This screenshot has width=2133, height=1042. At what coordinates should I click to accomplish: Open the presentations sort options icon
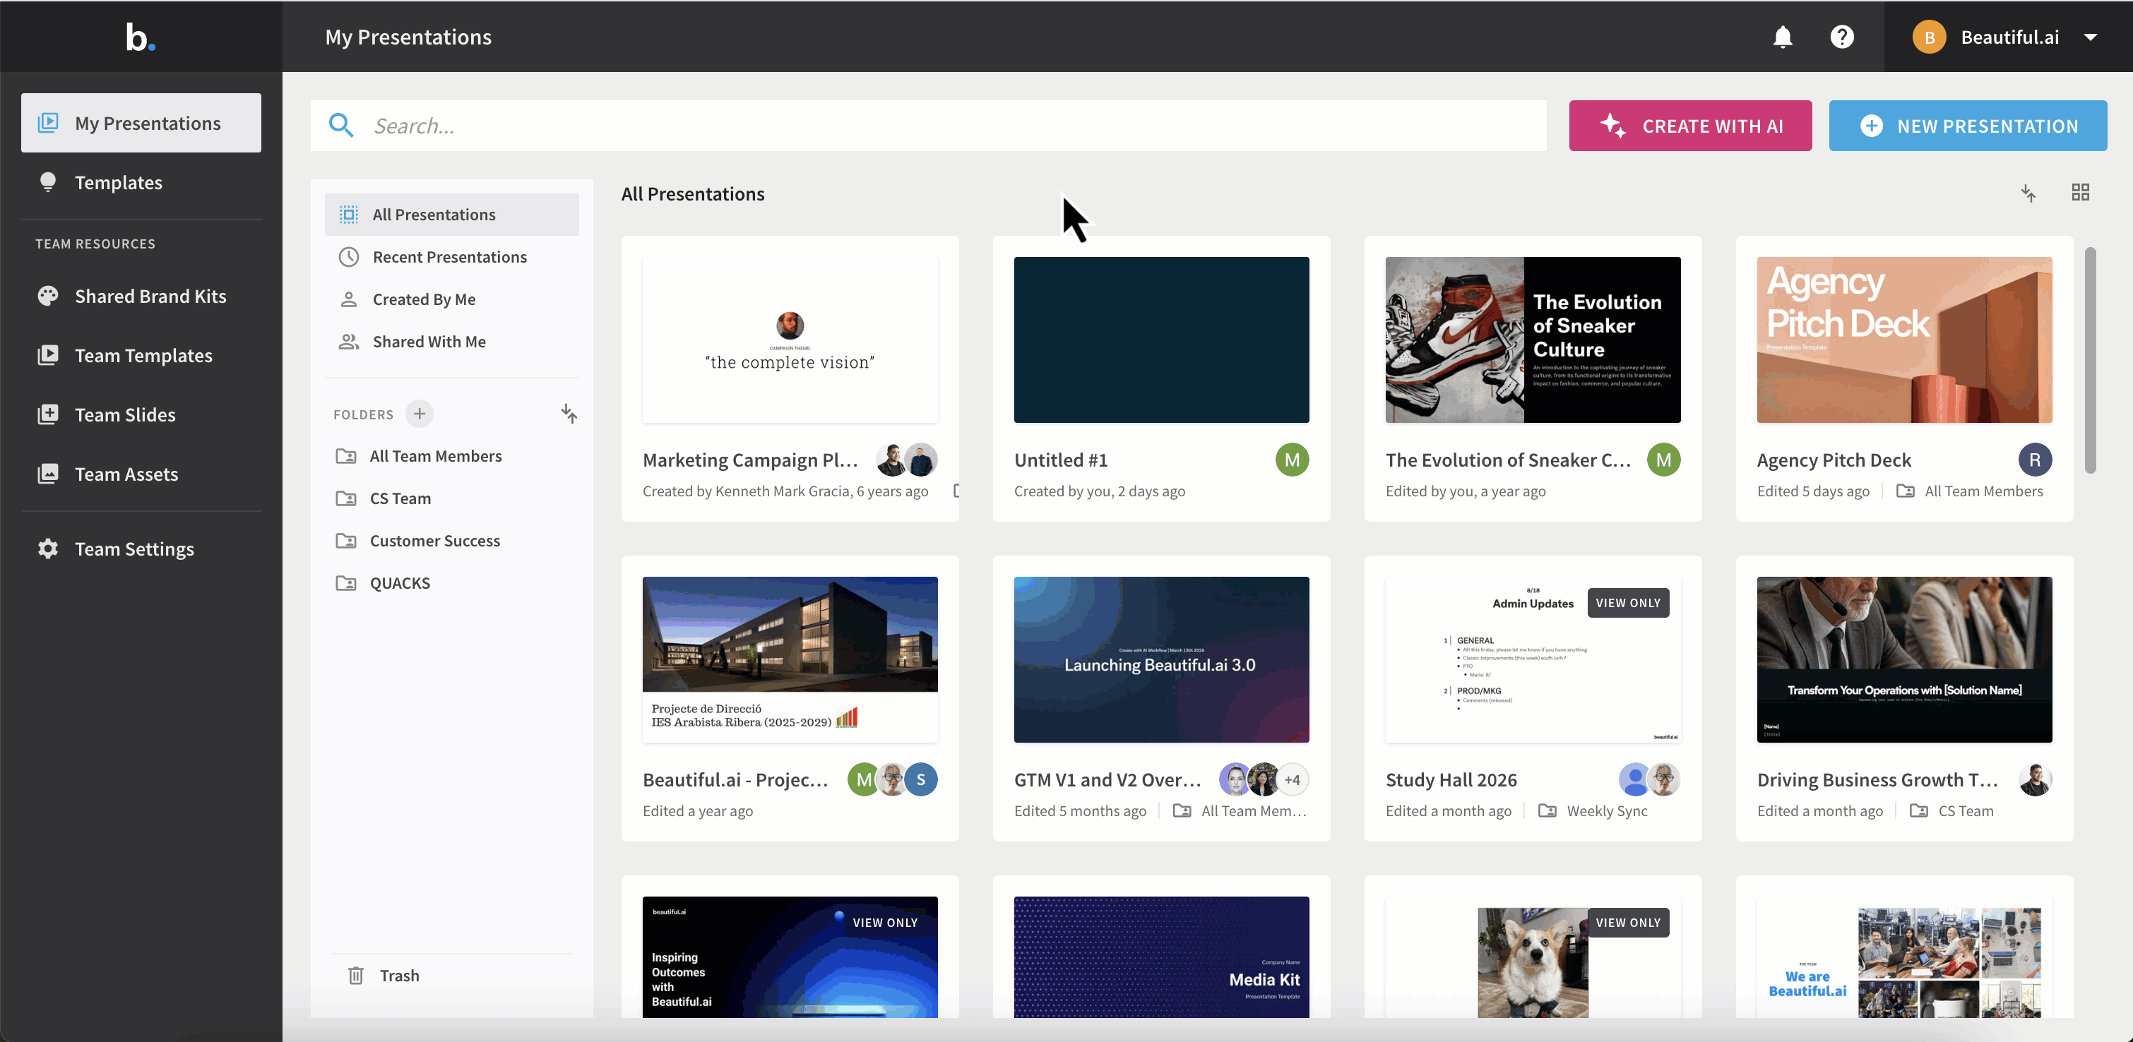tap(2028, 193)
